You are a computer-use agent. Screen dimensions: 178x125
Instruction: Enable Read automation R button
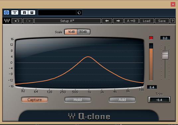pyautogui.click(x=24, y=13)
